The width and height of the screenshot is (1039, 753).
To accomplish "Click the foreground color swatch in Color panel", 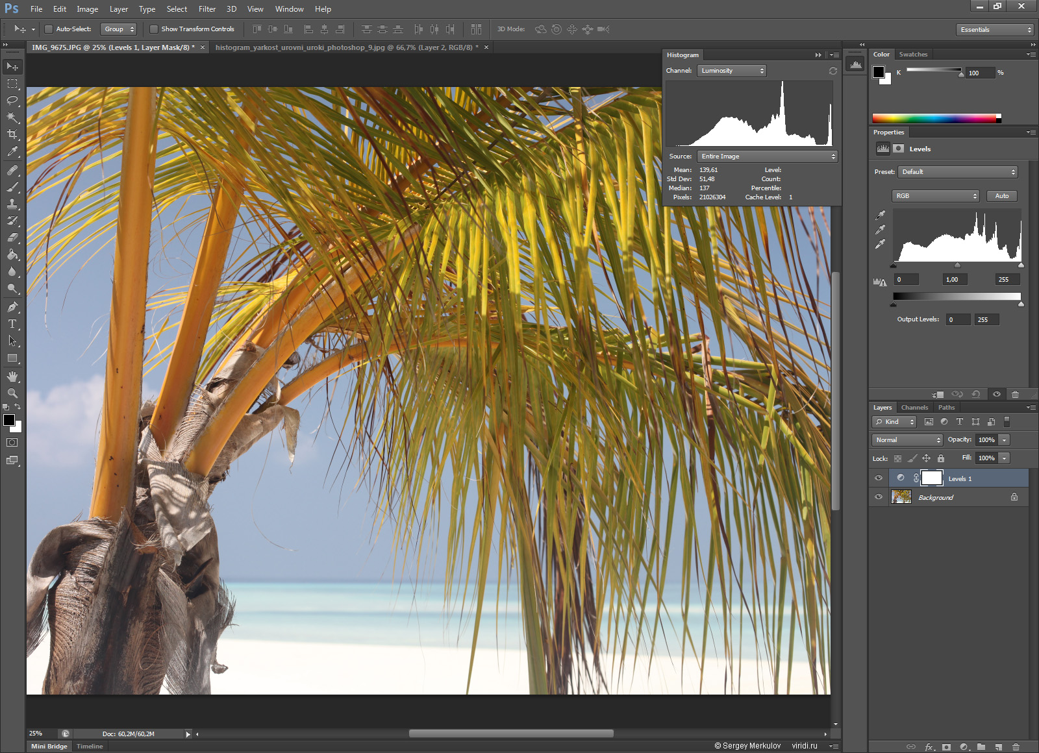I will [x=879, y=72].
